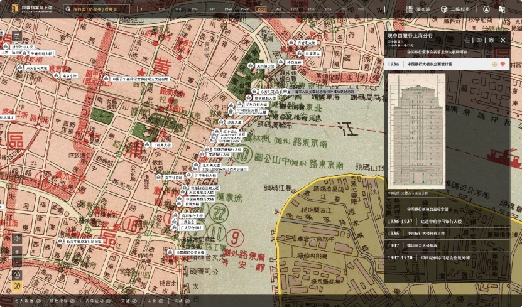This screenshot has width=522, height=307.
Task: Click the 广大华行旧址 map label
Action: click(x=191, y=228)
